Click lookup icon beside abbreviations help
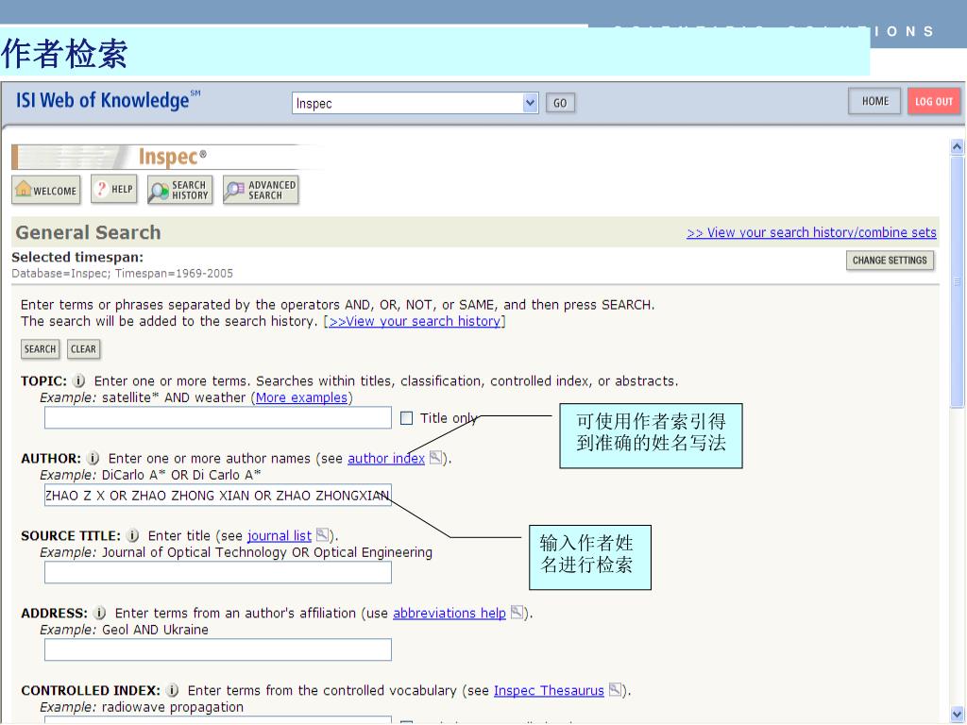Screen dimensions: 967x725 (517, 612)
